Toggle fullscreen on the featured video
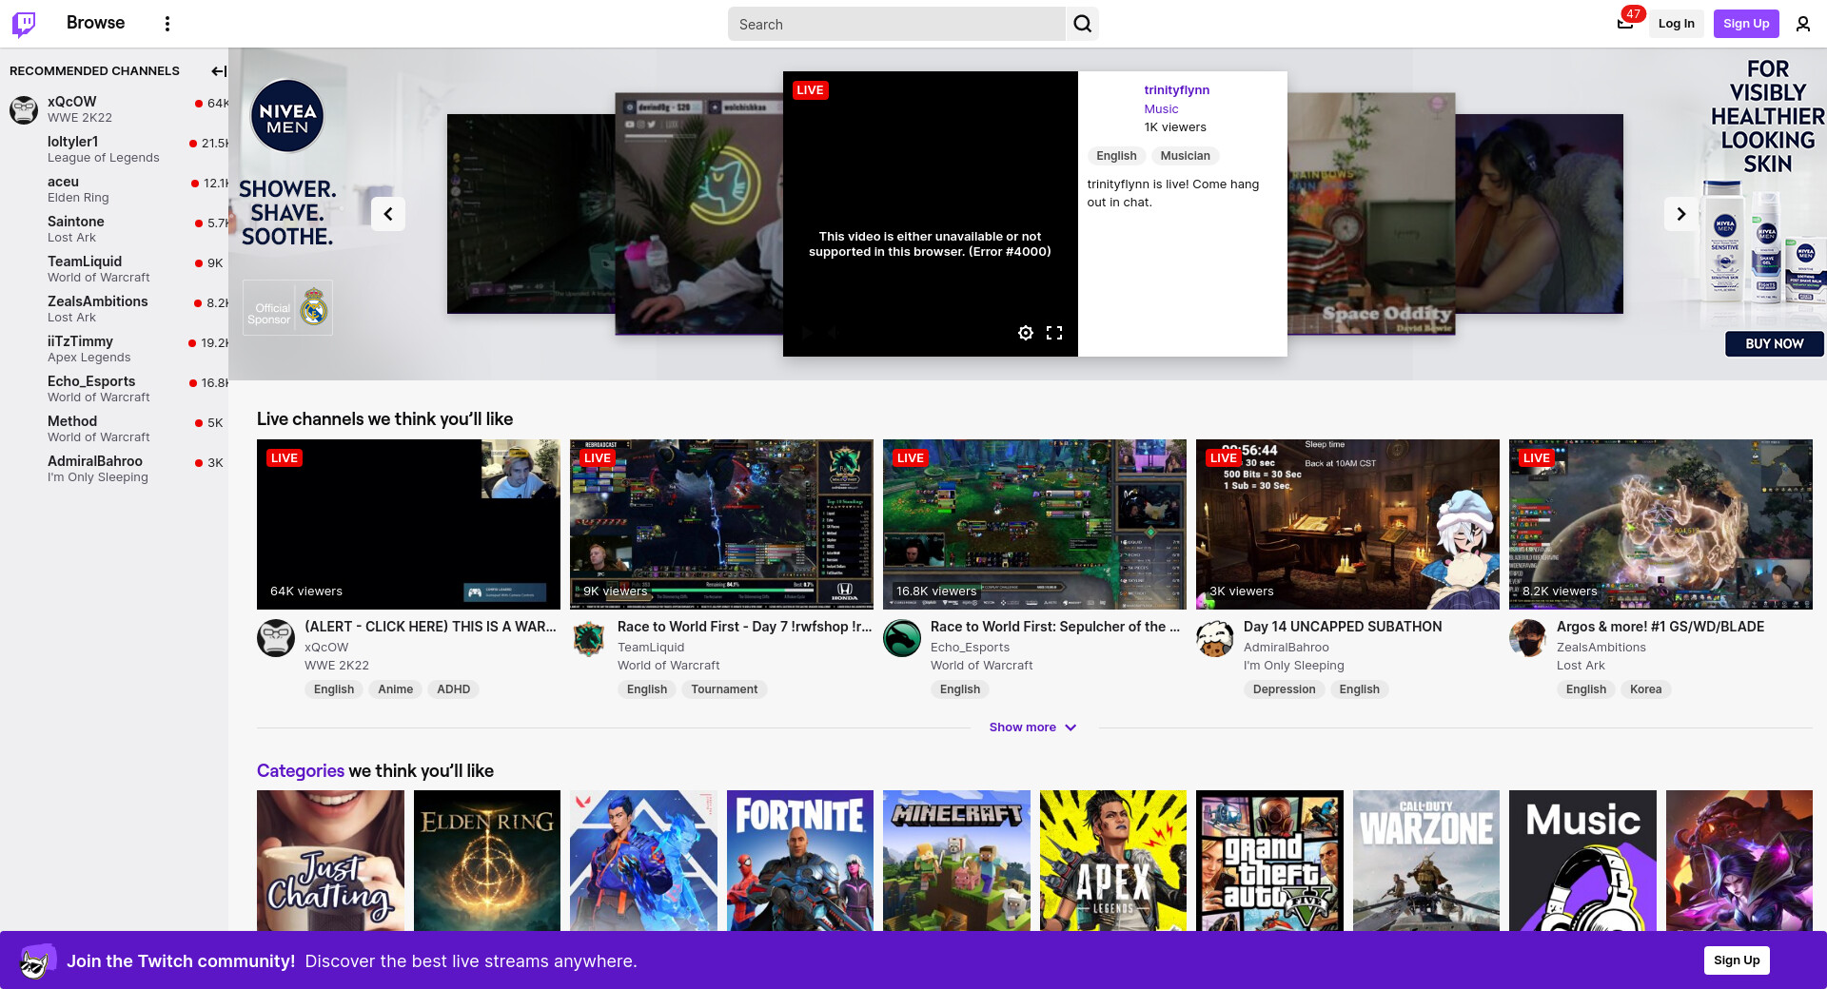 (x=1054, y=333)
